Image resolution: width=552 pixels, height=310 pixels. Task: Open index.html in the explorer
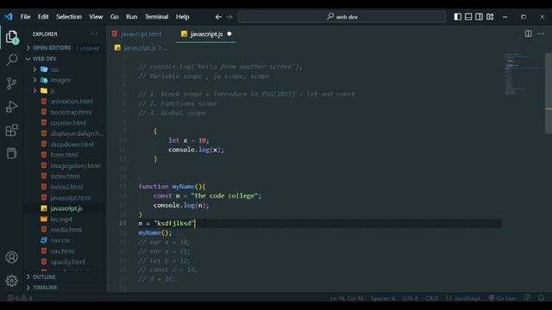tap(65, 177)
